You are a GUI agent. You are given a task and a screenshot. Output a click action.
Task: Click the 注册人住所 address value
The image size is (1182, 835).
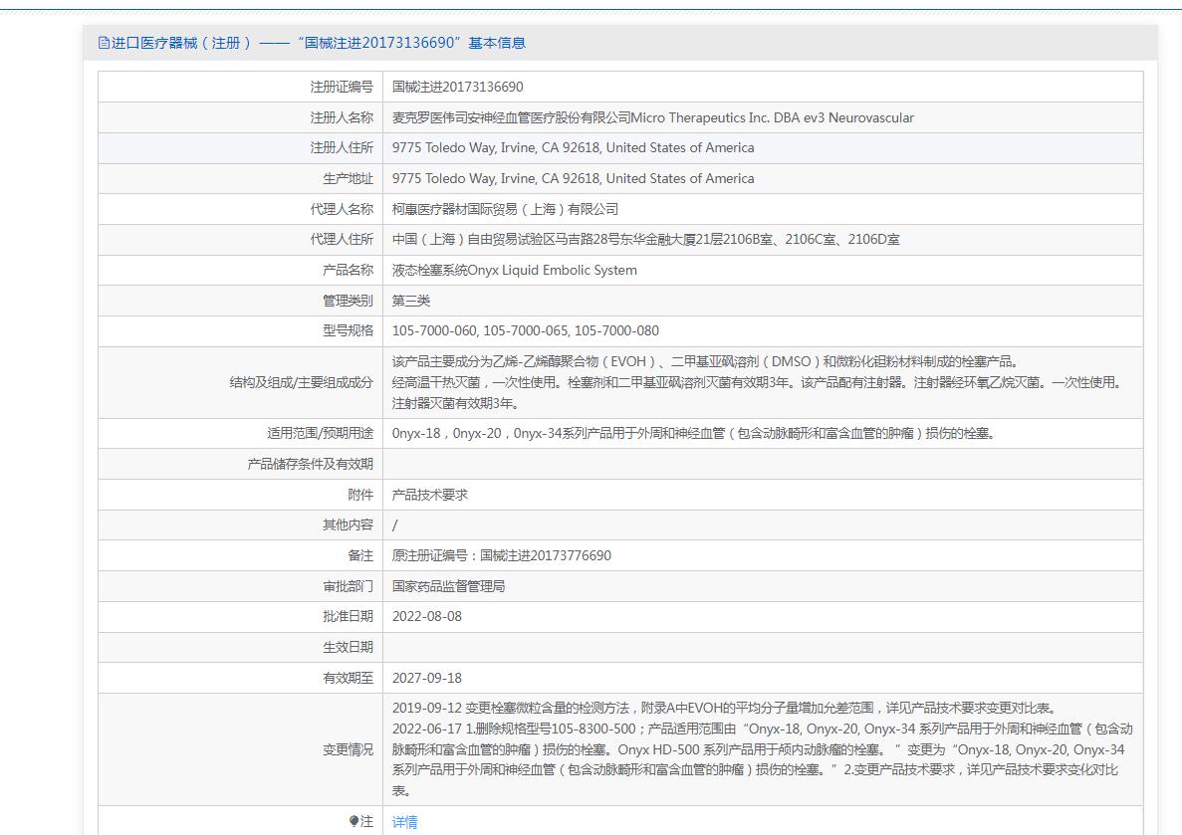coord(573,148)
